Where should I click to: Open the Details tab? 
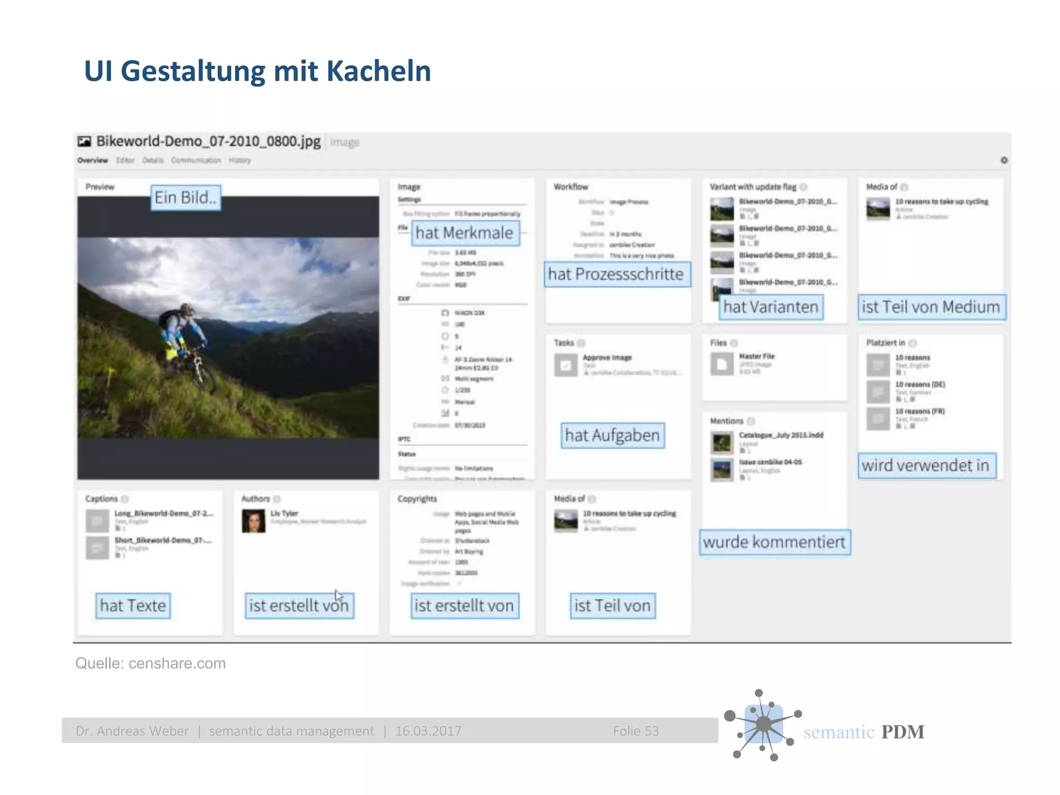[x=153, y=160]
